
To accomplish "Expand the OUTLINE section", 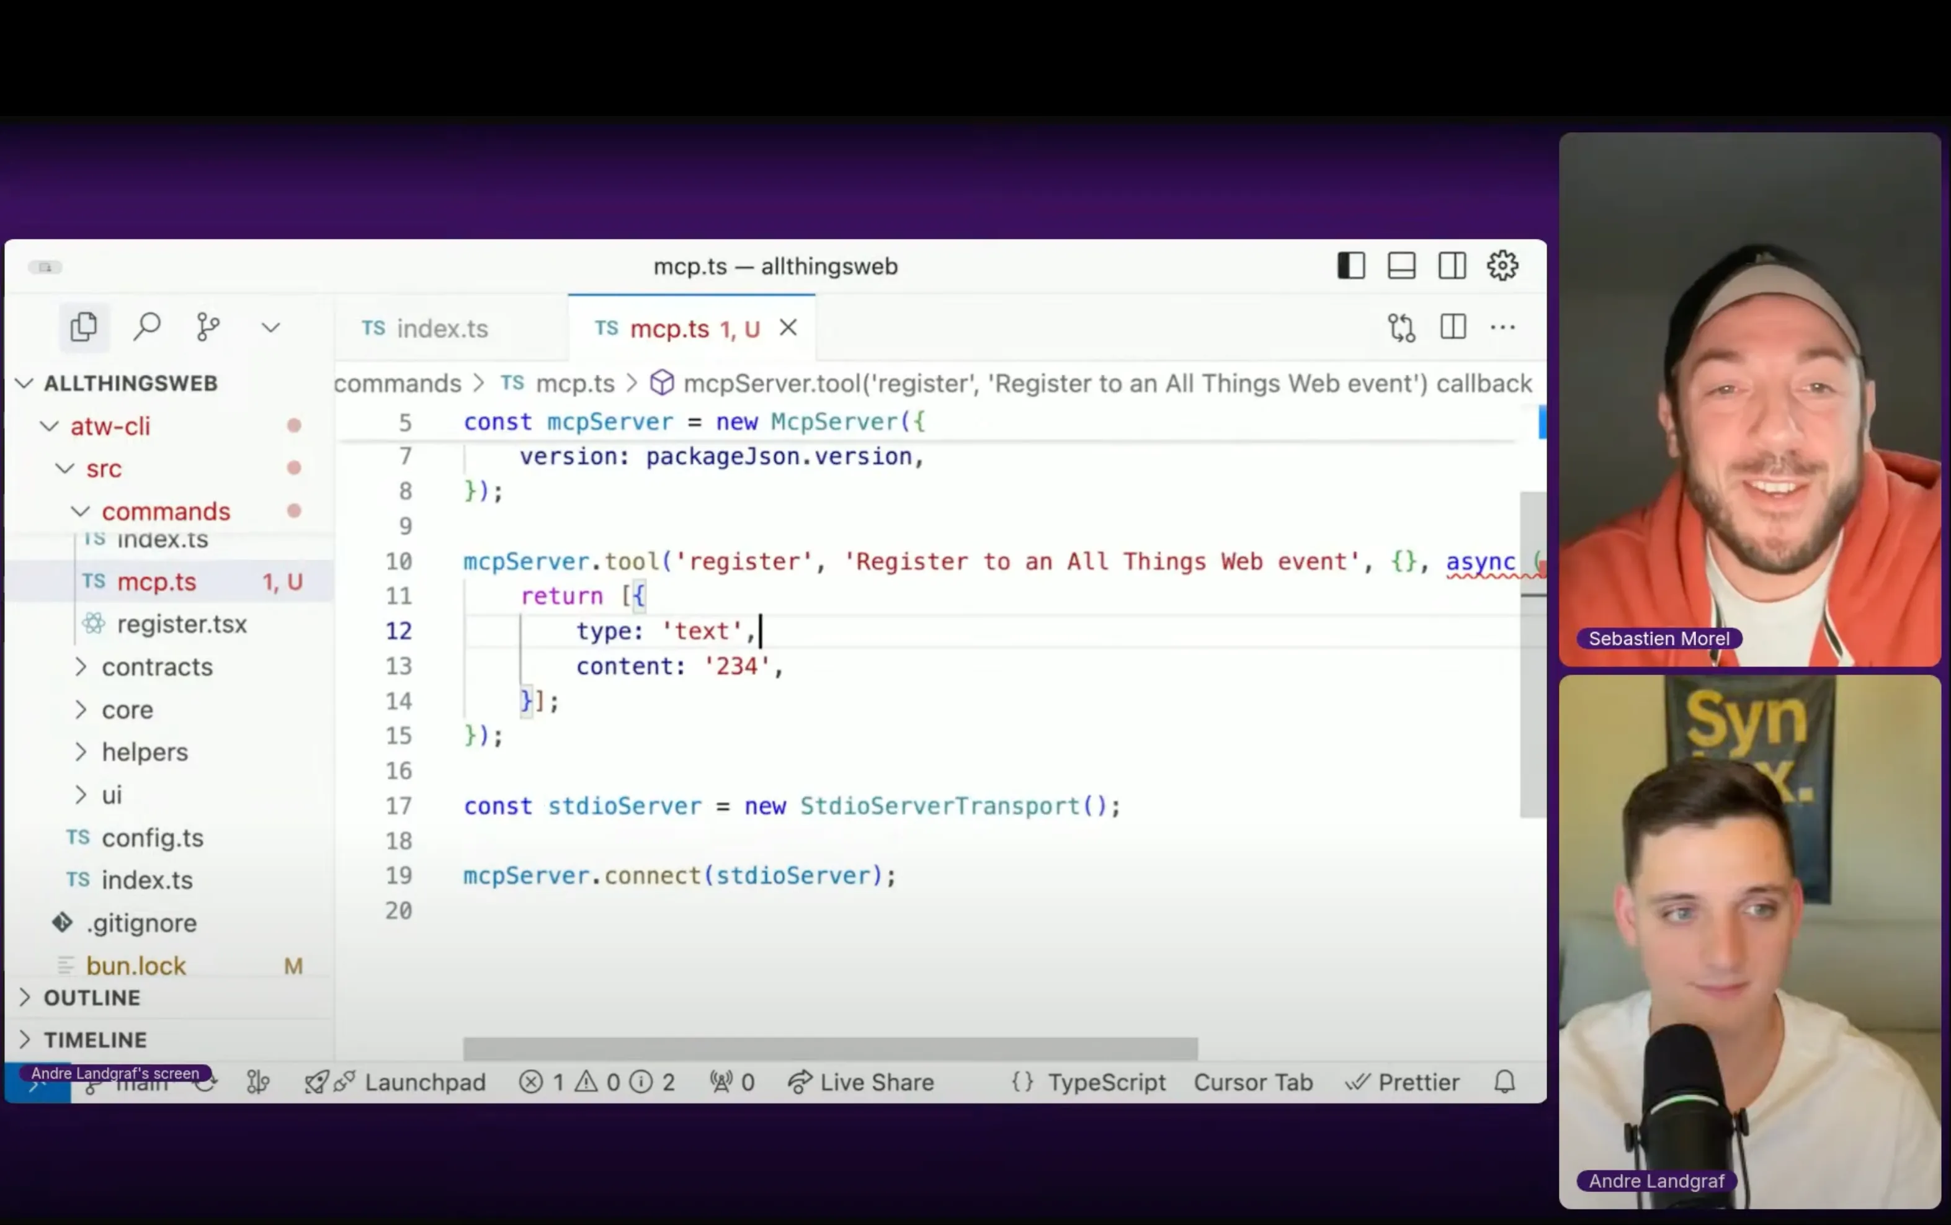I will (x=92, y=997).
